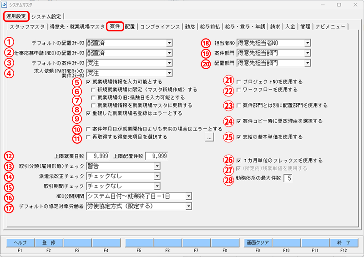
Task: Click the 上限就業日数 input field
Action: coord(98,156)
